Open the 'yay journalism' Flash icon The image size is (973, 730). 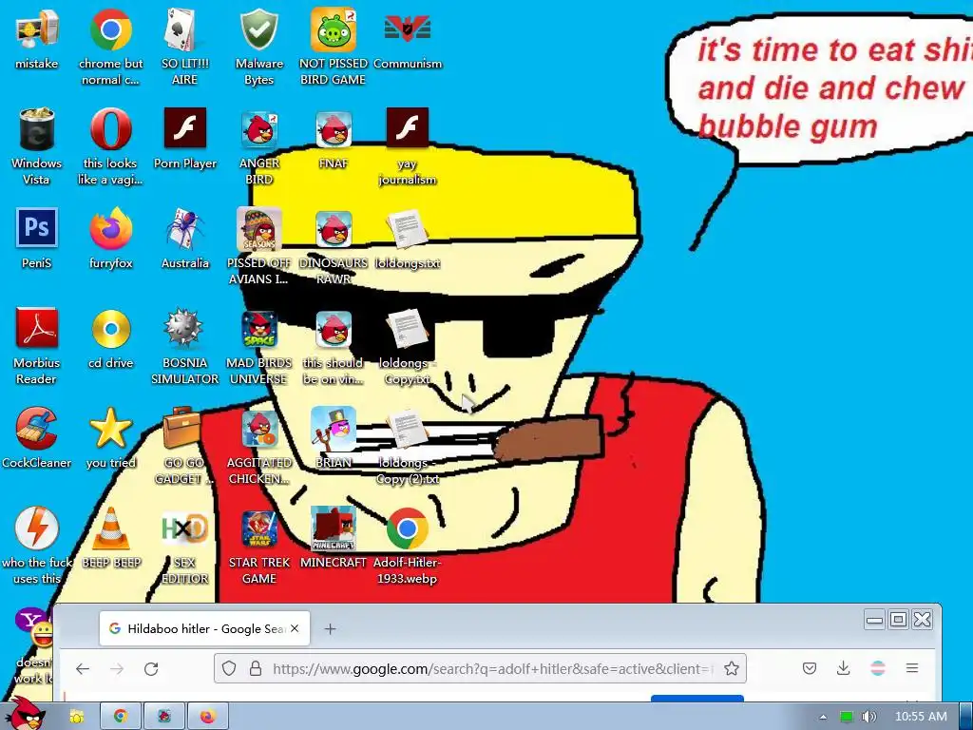407,128
